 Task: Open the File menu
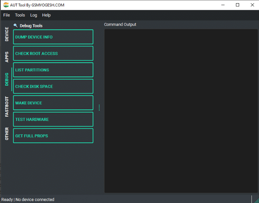(x=6, y=15)
